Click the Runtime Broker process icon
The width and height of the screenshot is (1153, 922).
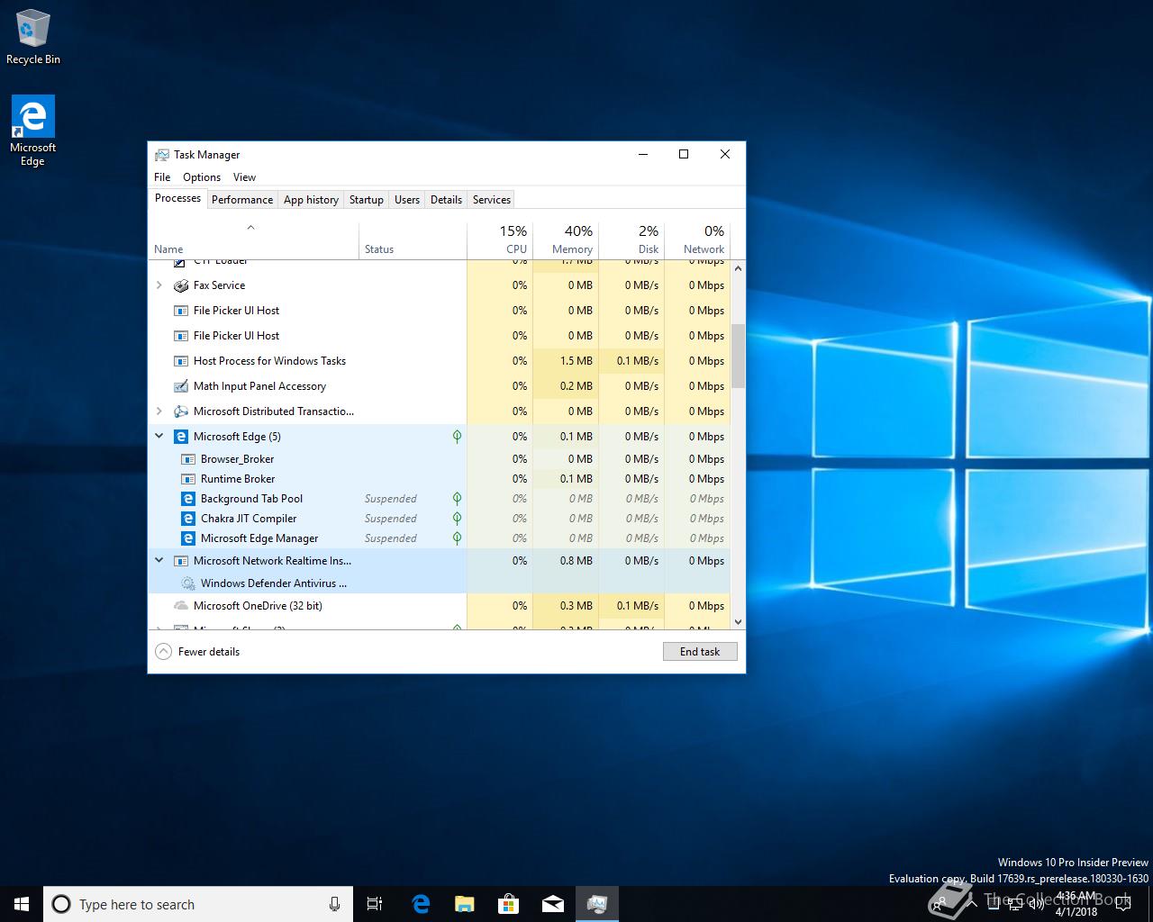(188, 479)
